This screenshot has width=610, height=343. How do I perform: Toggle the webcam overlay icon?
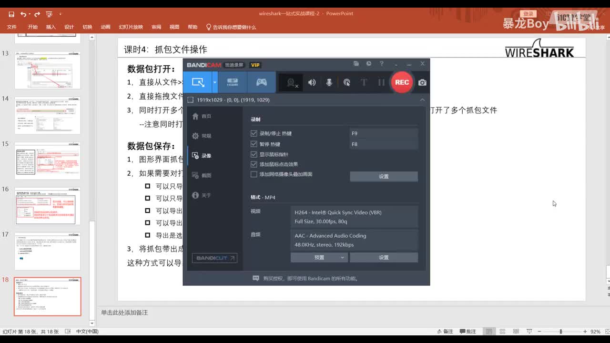[x=292, y=82]
